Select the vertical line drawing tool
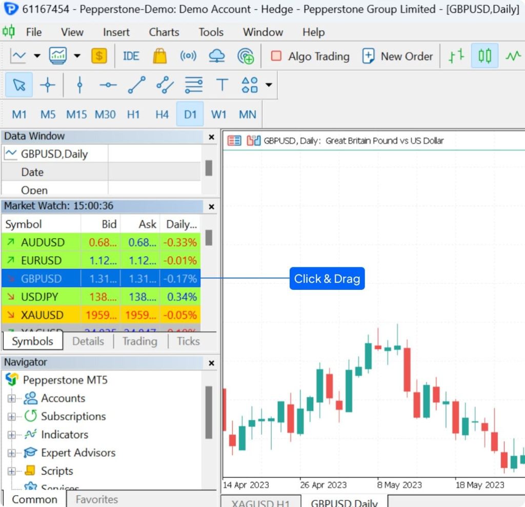 pyautogui.click(x=79, y=85)
